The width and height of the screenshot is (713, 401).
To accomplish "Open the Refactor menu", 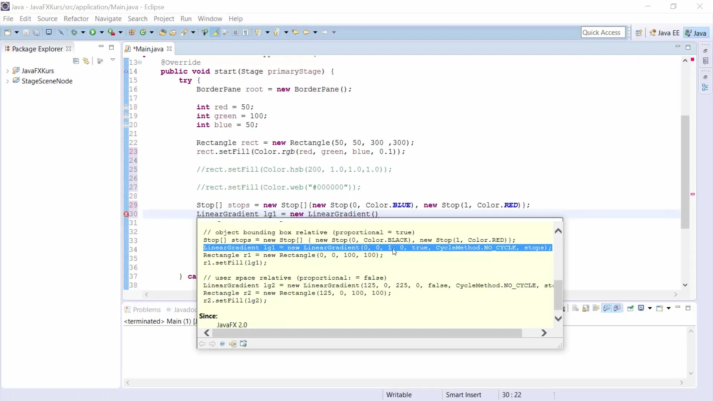I will (x=76, y=19).
